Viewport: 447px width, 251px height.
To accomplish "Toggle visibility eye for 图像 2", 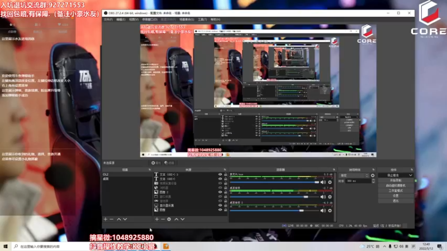I will coord(220,192).
